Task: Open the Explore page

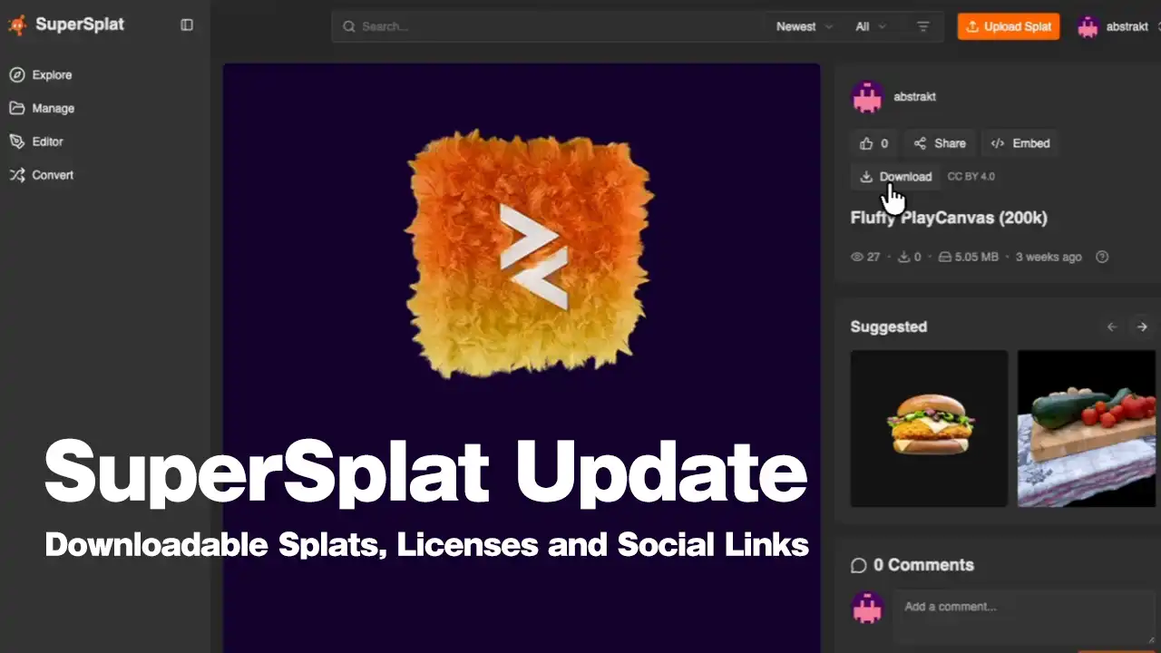Action: [x=52, y=75]
